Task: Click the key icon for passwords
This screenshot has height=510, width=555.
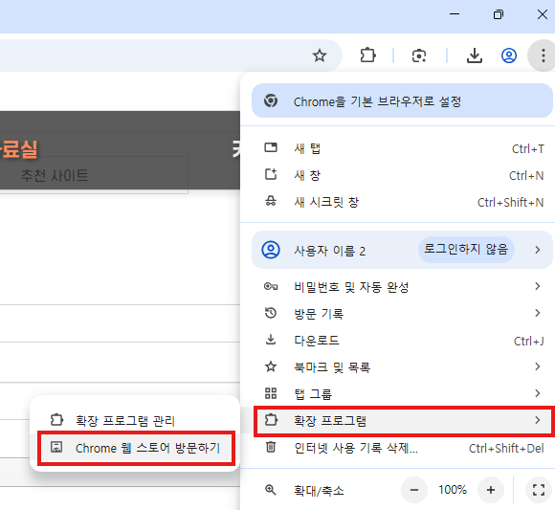Action: click(271, 286)
